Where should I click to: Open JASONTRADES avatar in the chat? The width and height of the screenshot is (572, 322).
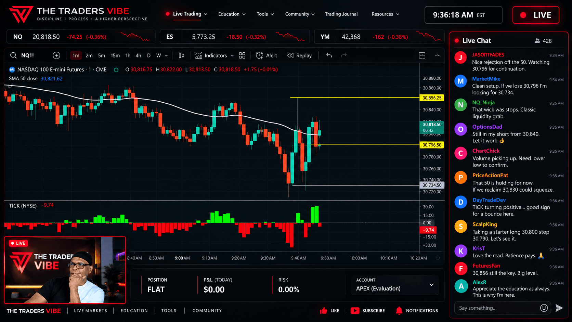460,57
